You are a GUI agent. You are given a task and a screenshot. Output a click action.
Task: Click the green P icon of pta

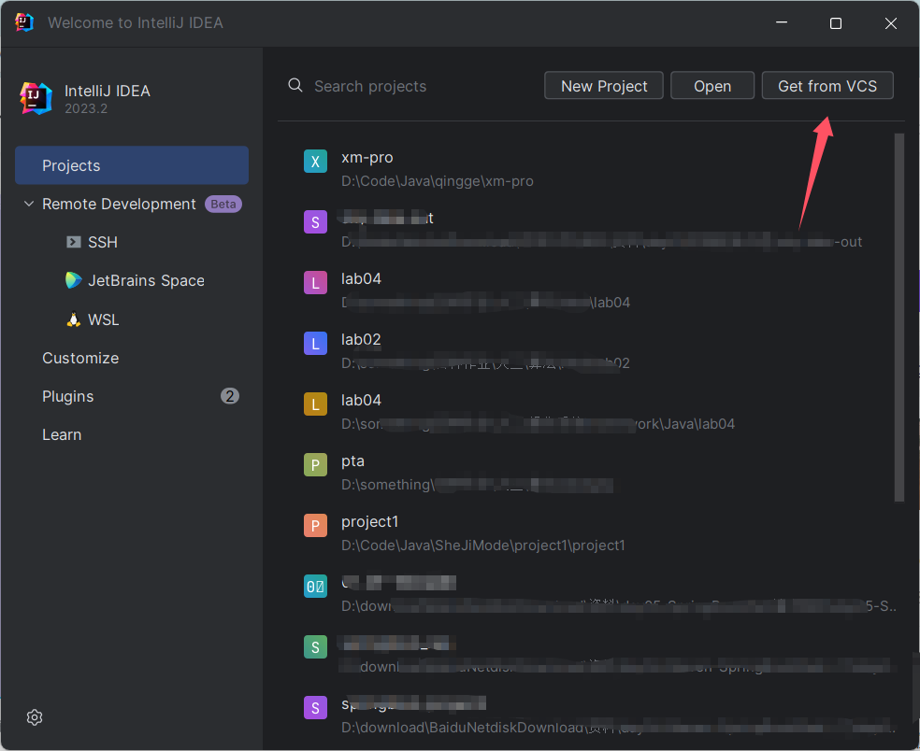[x=315, y=465]
